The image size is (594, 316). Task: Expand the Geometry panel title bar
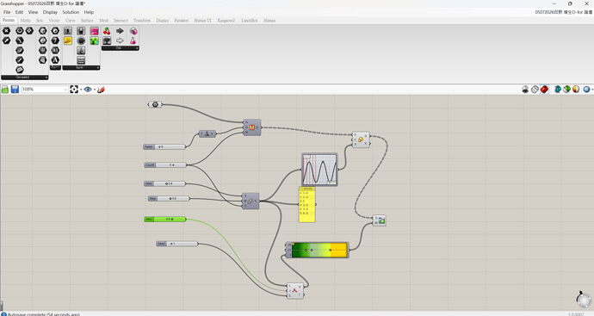tap(25, 77)
